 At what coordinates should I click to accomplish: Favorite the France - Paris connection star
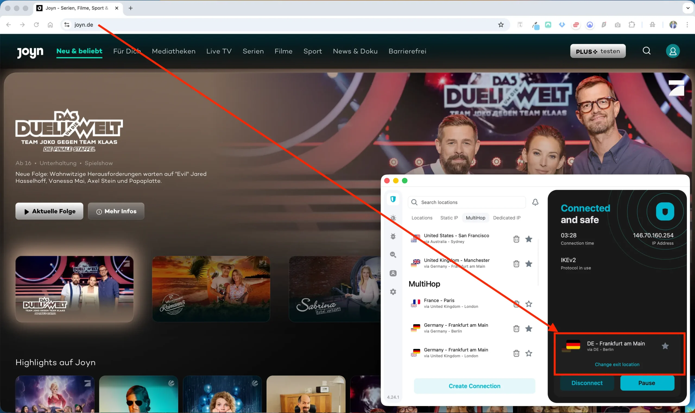529,304
